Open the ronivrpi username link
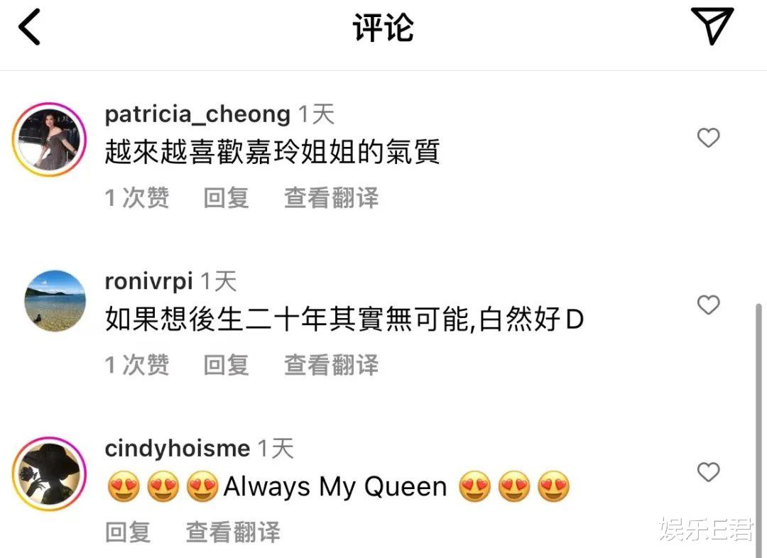The width and height of the screenshot is (767, 558). [x=148, y=281]
